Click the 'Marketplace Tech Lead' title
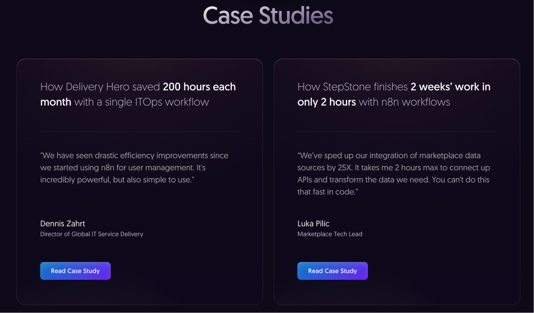Viewport: 534px width, 313px height. tap(330, 234)
